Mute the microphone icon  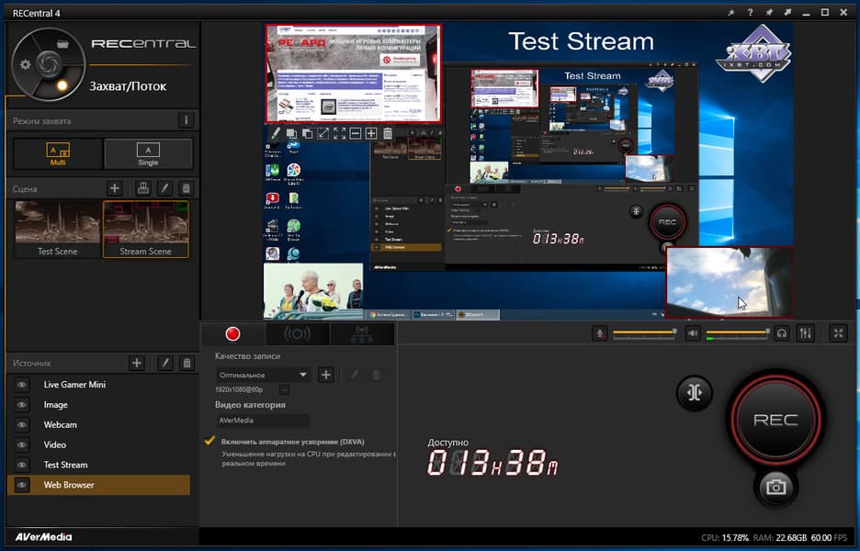point(599,332)
